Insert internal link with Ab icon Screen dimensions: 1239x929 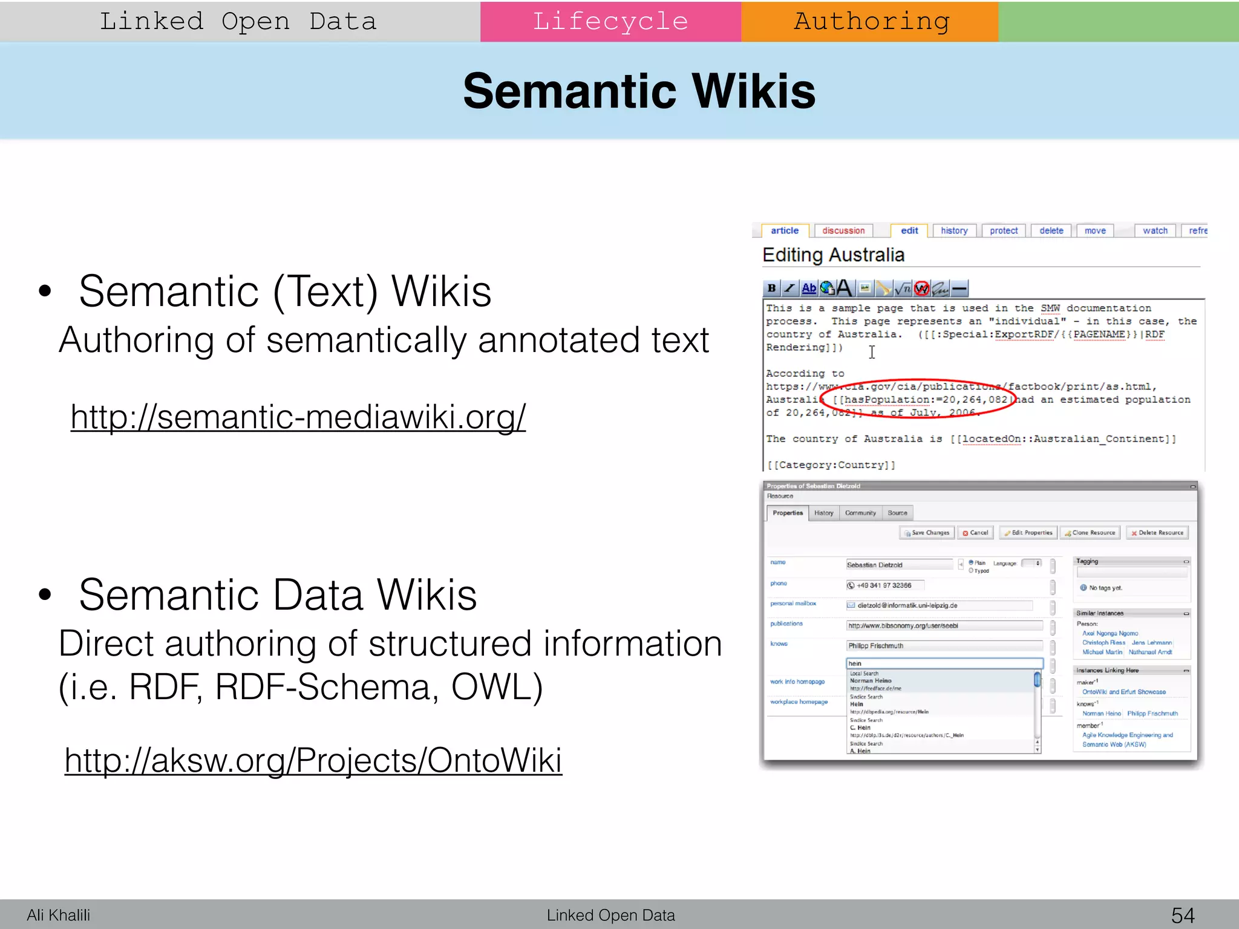tap(809, 289)
